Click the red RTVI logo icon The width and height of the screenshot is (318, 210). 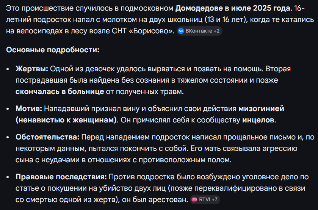point(194,199)
